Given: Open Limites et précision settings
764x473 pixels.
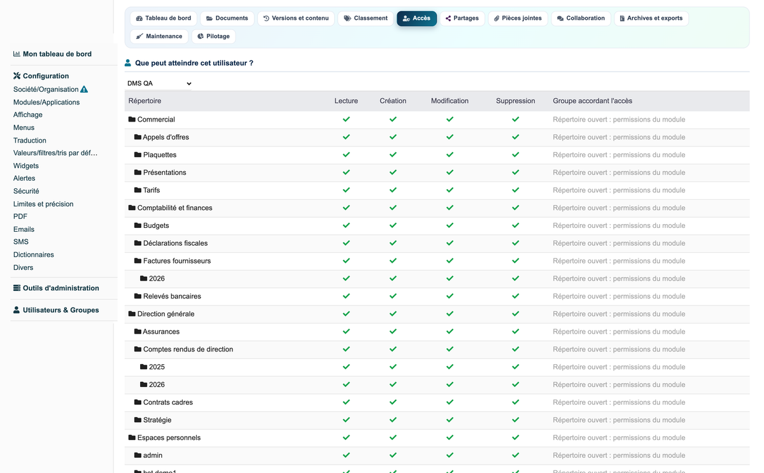Looking at the screenshot, I should tap(43, 204).
